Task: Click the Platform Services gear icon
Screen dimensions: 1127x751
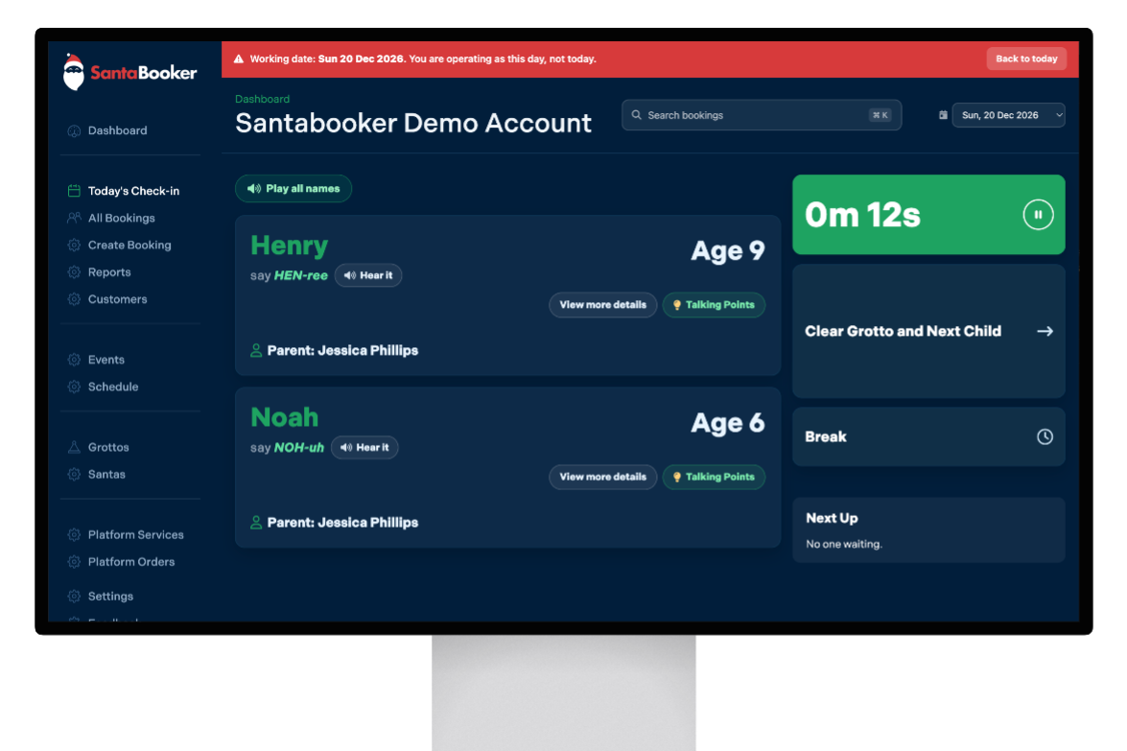Action: (x=74, y=534)
